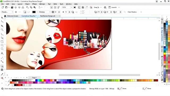The height and width of the screenshot is (96, 170).
Task: Save the document with floppy icon
Action: click(x=12, y=7)
